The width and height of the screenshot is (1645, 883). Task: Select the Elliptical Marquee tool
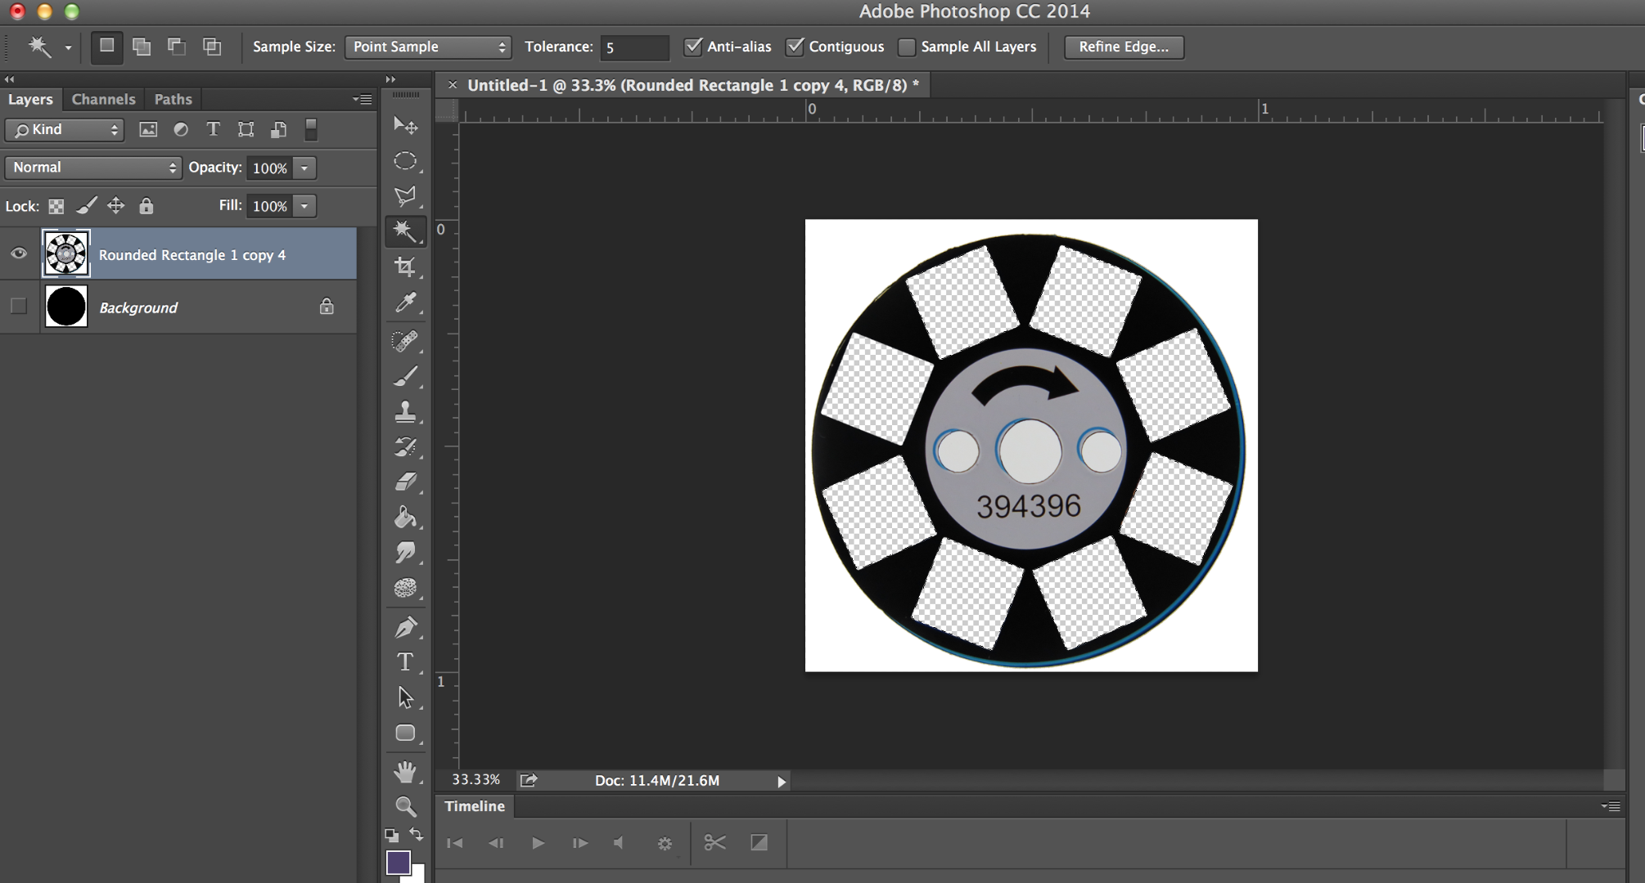[405, 161]
